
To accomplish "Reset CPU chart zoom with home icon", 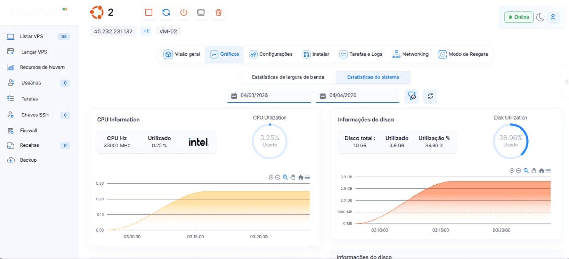I will 301,177.
